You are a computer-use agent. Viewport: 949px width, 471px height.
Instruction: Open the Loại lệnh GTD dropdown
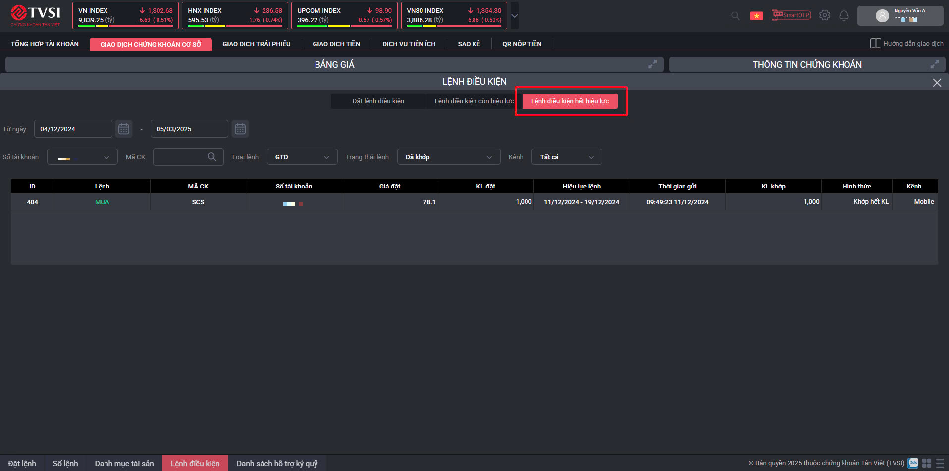click(302, 157)
